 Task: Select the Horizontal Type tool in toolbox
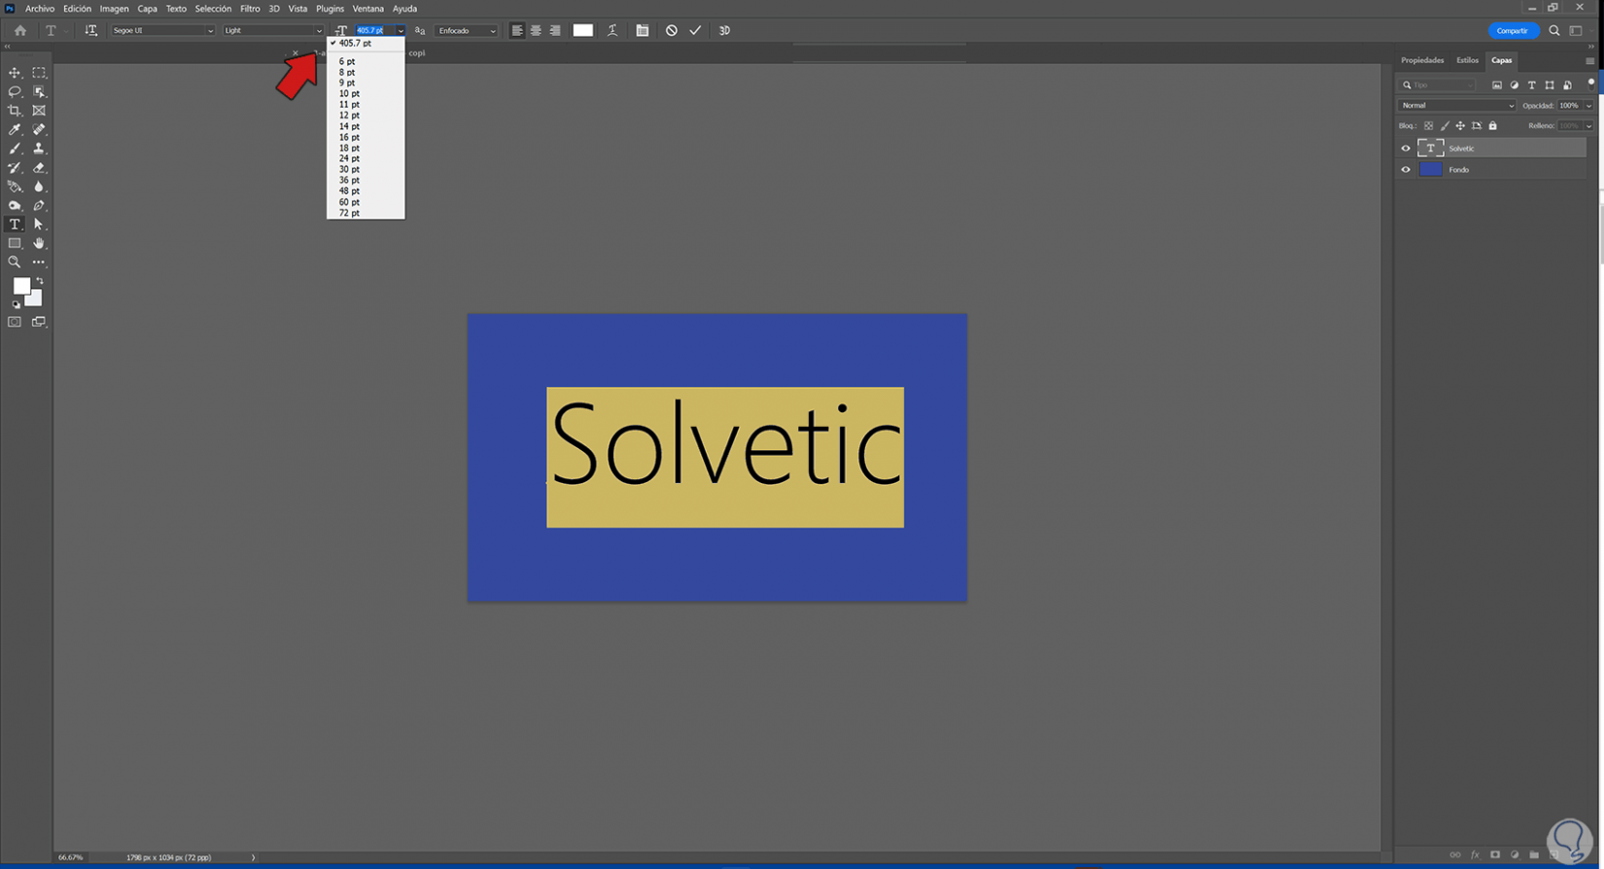tap(15, 225)
